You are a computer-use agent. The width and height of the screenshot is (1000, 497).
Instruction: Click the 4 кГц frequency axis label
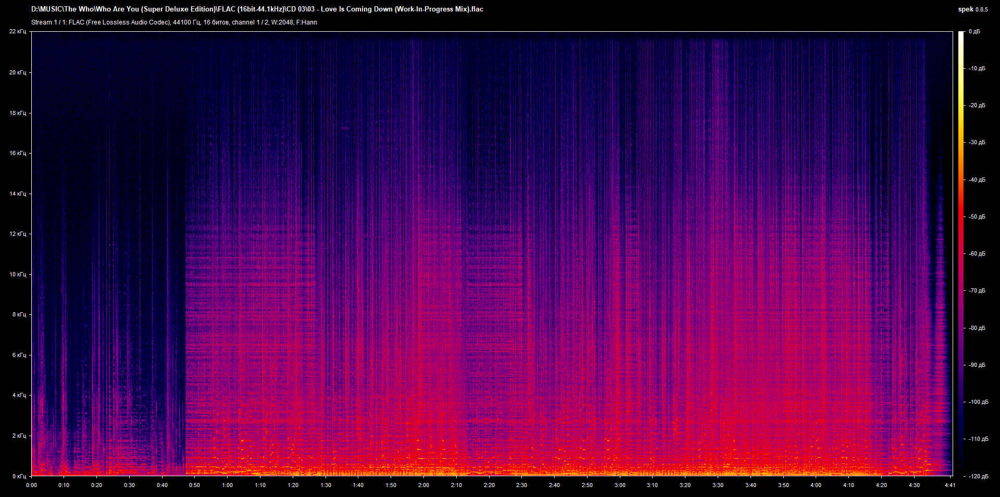tap(18, 395)
